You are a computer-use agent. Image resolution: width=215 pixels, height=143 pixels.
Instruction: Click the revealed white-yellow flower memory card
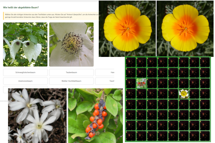click(x=184, y=94)
